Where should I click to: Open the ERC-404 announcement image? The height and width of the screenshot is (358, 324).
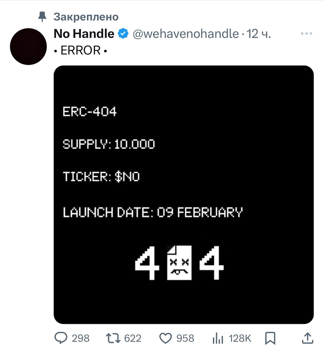coord(184,195)
